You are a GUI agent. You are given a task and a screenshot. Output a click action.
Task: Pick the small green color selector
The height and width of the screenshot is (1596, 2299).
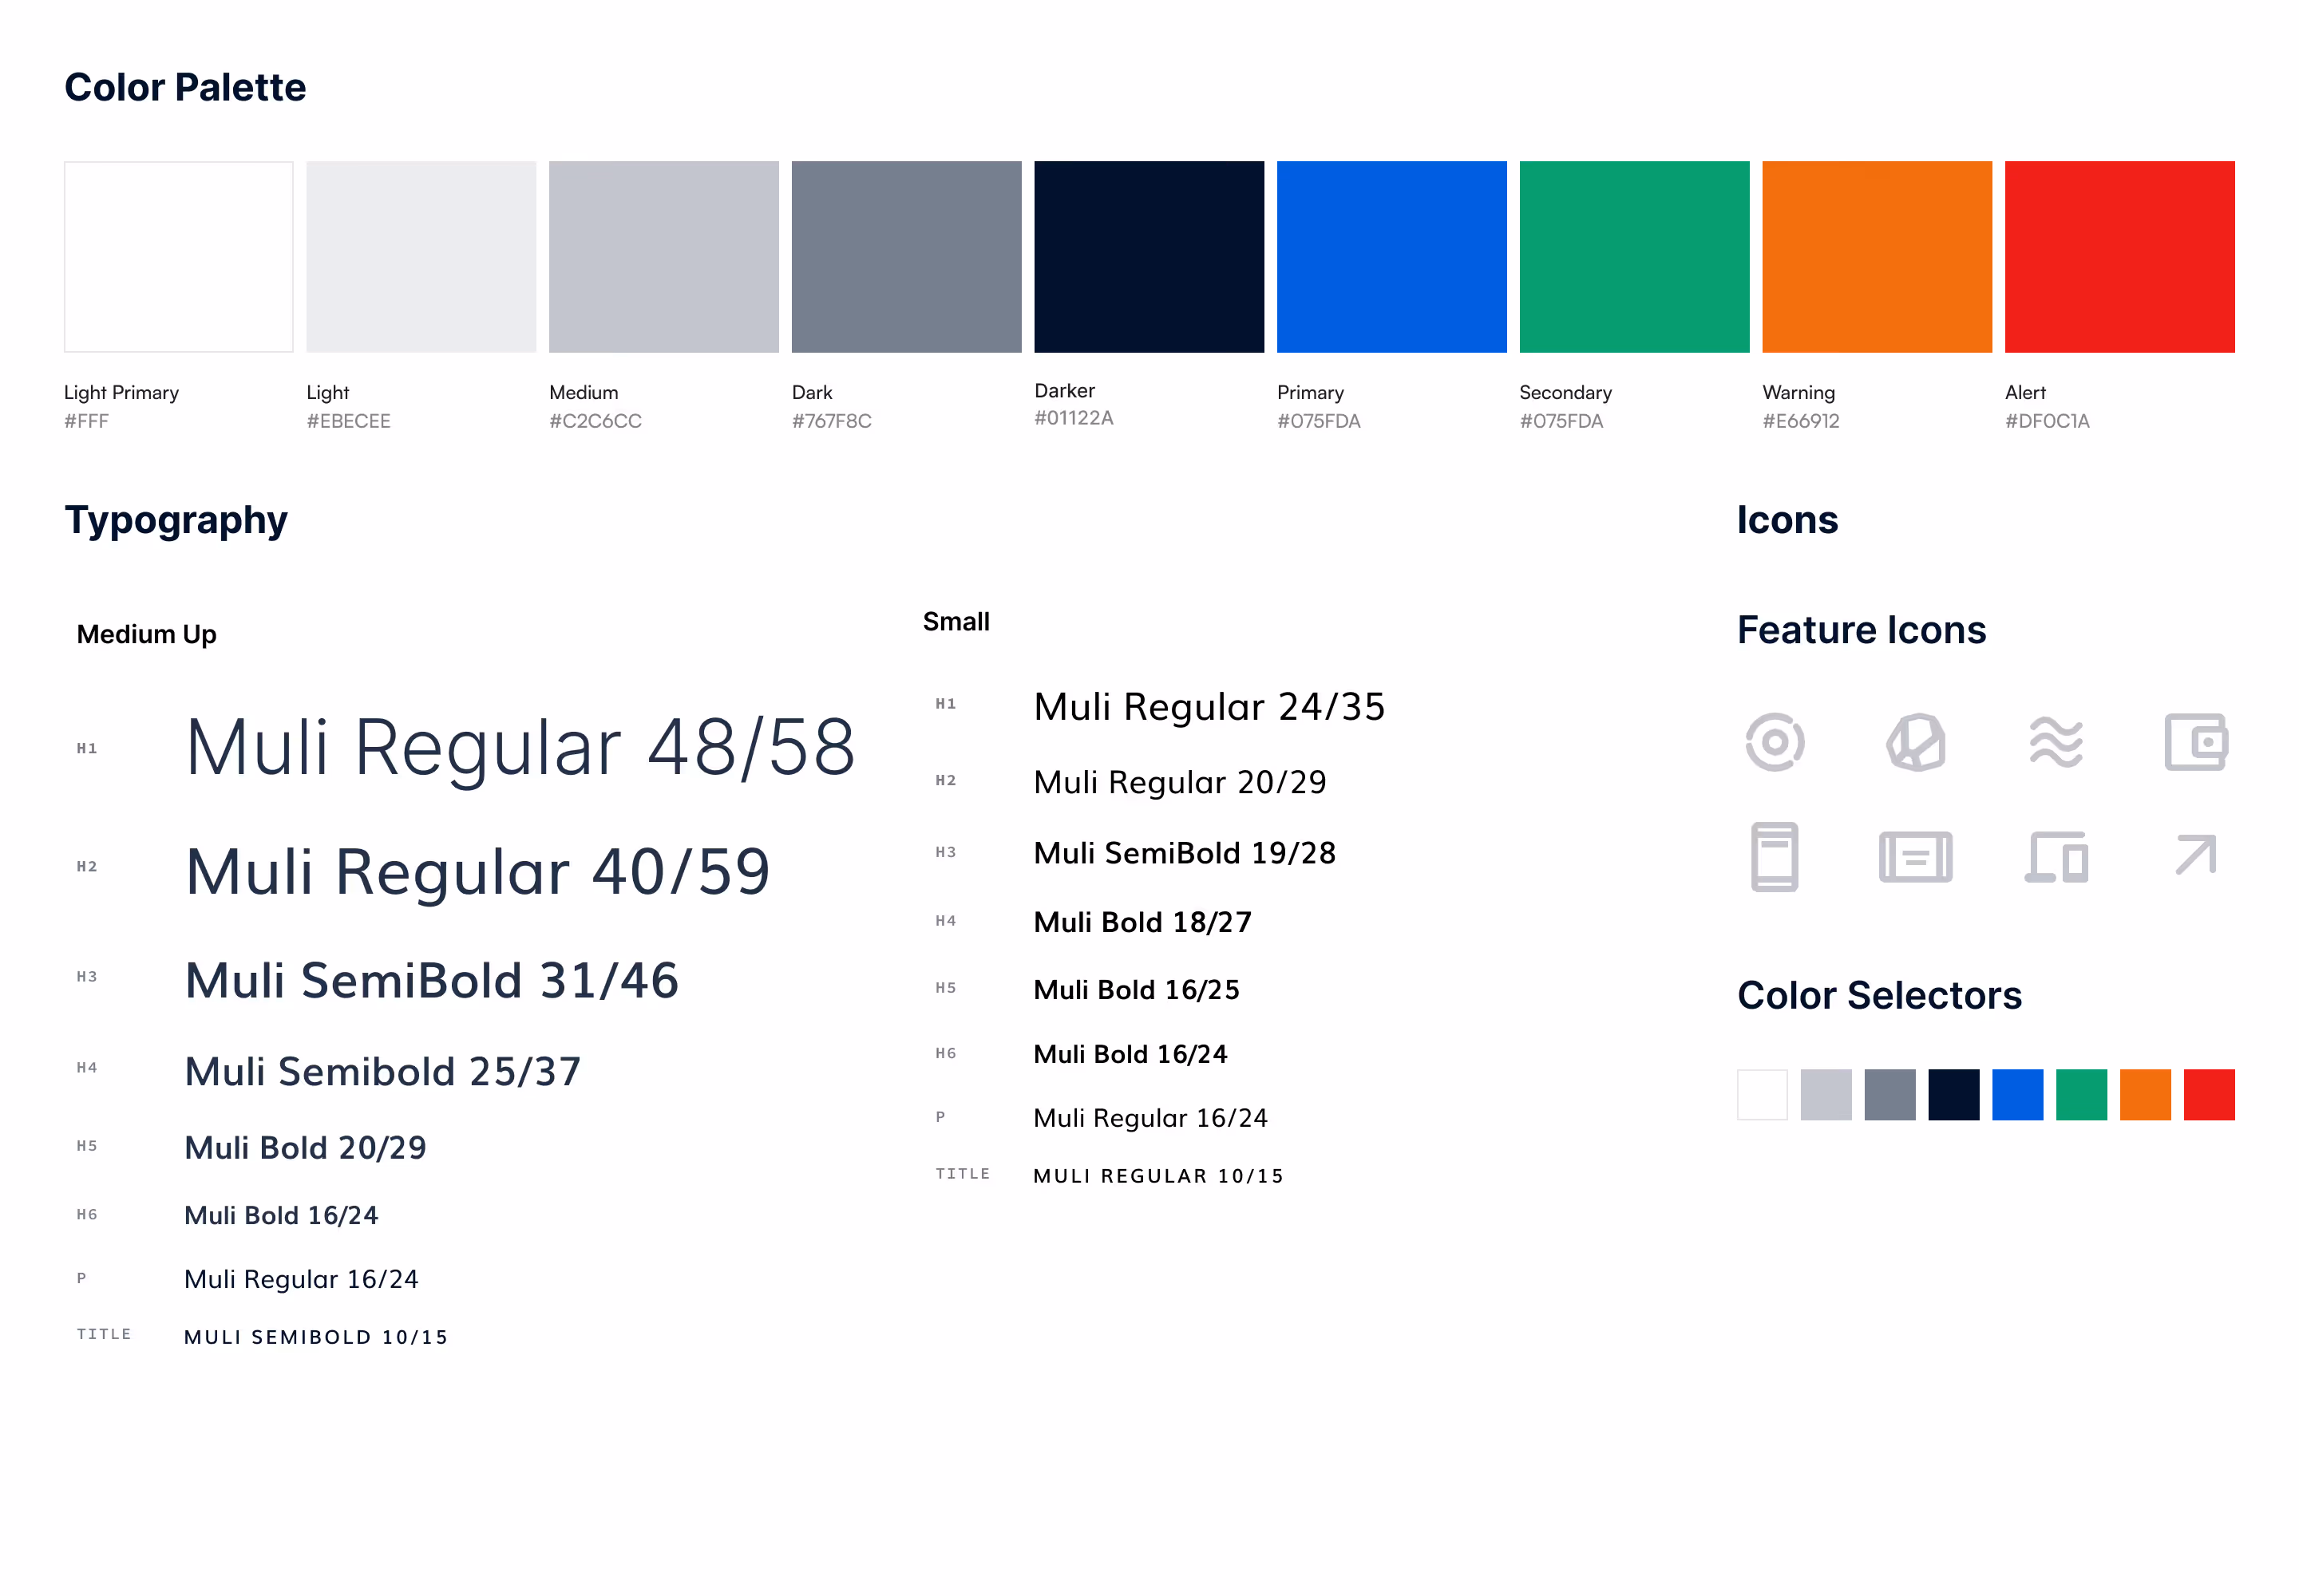(x=2081, y=1094)
